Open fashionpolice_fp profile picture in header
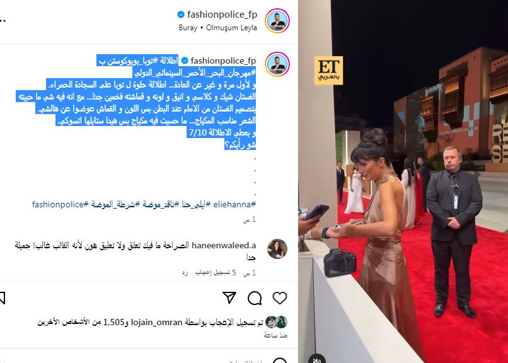This screenshot has width=508, height=363. (x=277, y=21)
